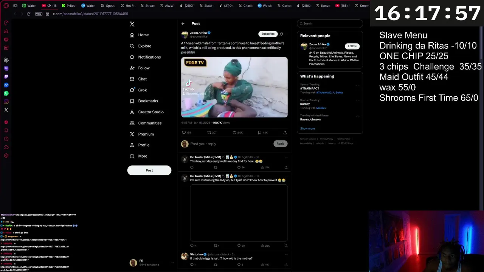Reload the page in the browser
This screenshot has height=272, width=484.
click(x=28, y=14)
